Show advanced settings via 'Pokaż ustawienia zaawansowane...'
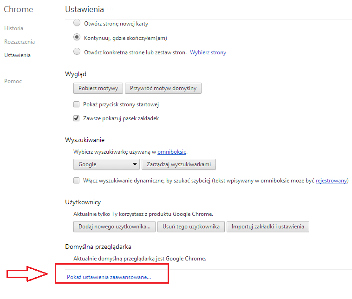Viewport: 352px width, 299px height. [x=109, y=277]
